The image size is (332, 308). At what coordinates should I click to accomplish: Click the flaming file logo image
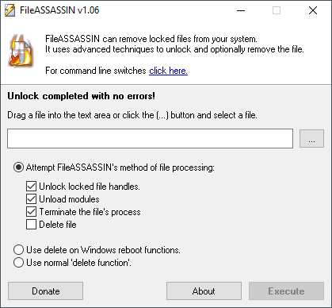[21, 51]
